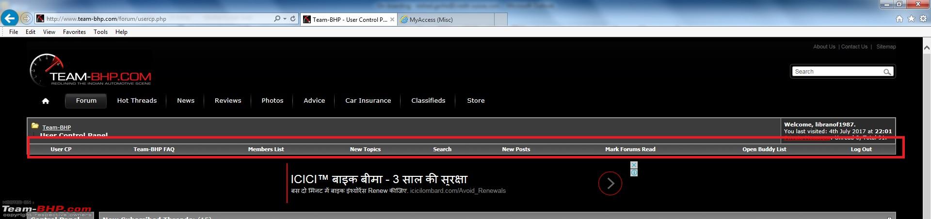Click the URL address field
Screen dimensions: 931x219
[x=155, y=19]
